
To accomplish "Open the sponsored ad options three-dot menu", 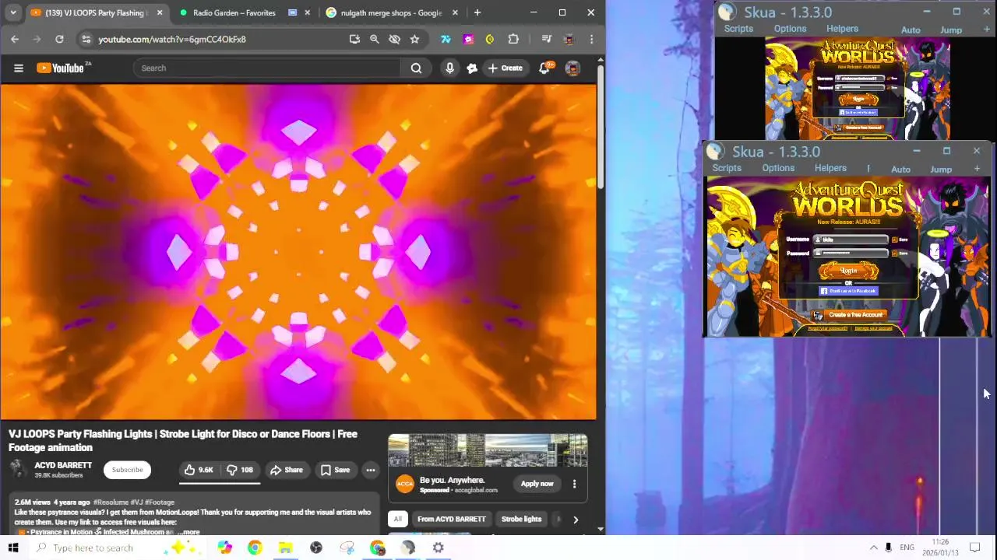I will [x=574, y=484].
